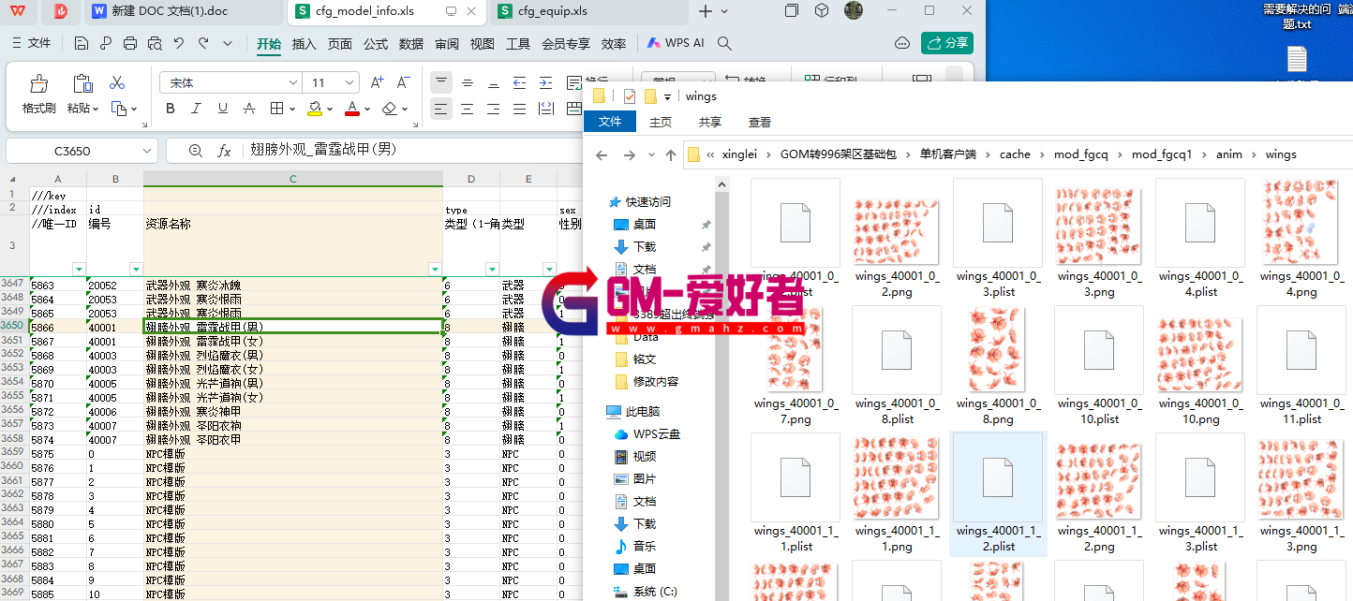Image resolution: width=1353 pixels, height=601 pixels.
Task: Click the Copy icon in WPS ribbon
Action: pyautogui.click(x=119, y=109)
